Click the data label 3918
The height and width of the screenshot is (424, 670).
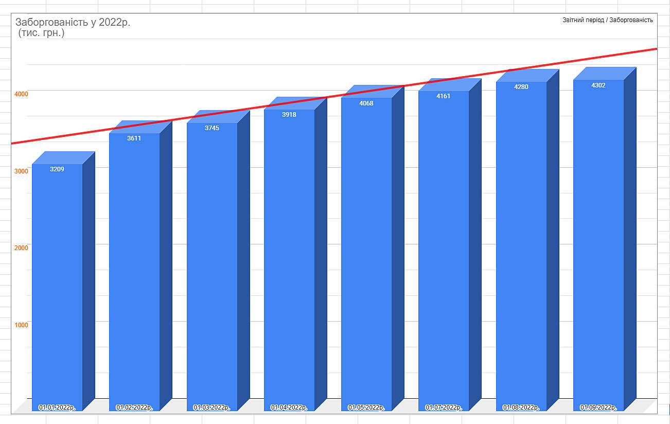tap(289, 115)
